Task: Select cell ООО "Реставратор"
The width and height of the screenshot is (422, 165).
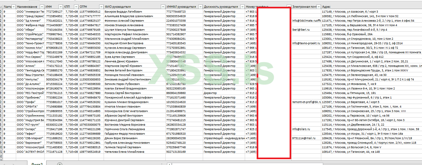Action: (31, 38)
